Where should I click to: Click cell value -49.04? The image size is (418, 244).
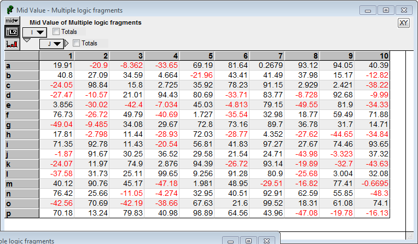coord(61,124)
